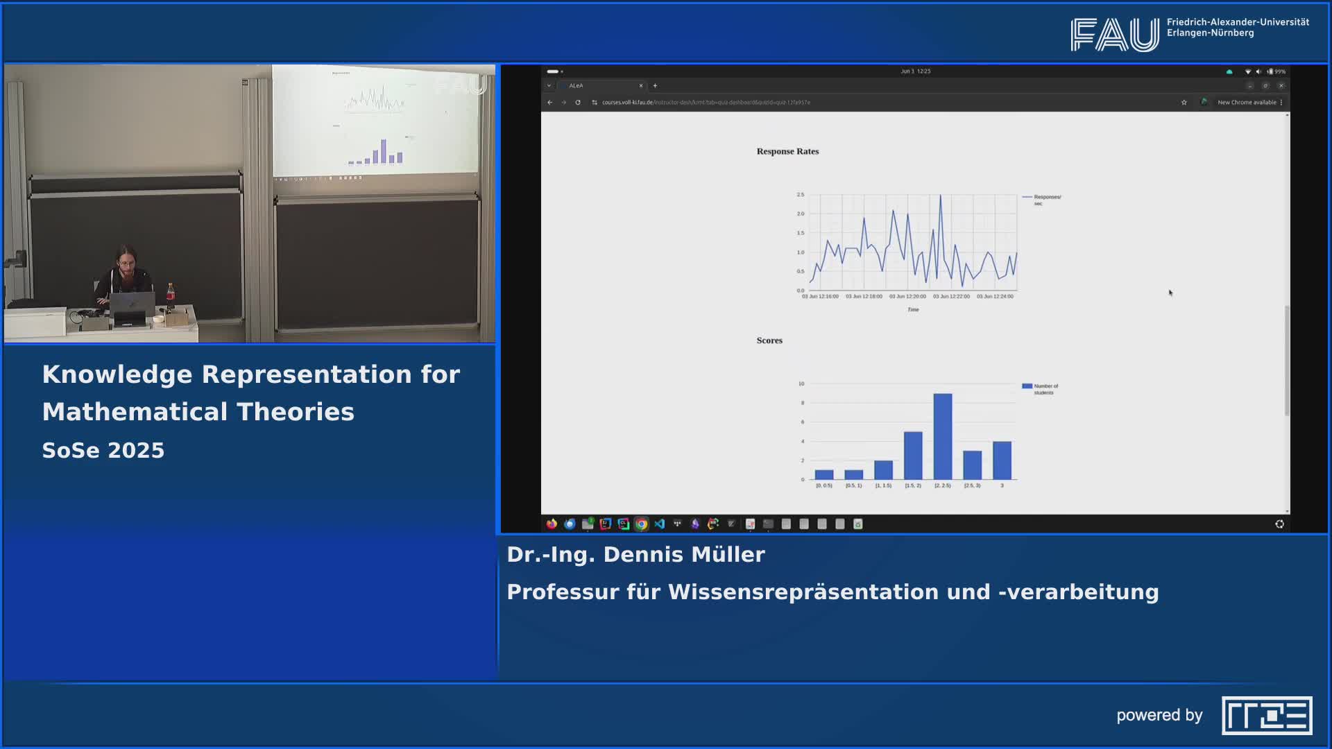Bookmark this page with the star
The width and height of the screenshot is (1332, 749).
pyautogui.click(x=1184, y=103)
